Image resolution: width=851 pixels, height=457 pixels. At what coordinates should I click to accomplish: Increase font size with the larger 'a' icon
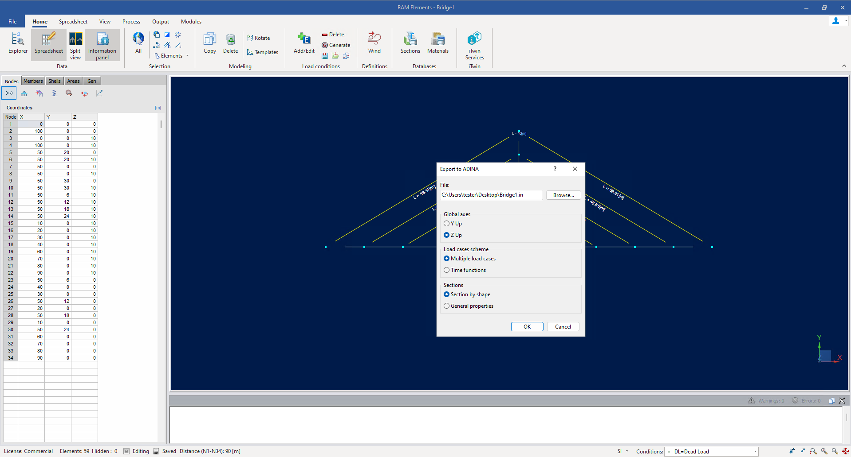click(x=792, y=451)
